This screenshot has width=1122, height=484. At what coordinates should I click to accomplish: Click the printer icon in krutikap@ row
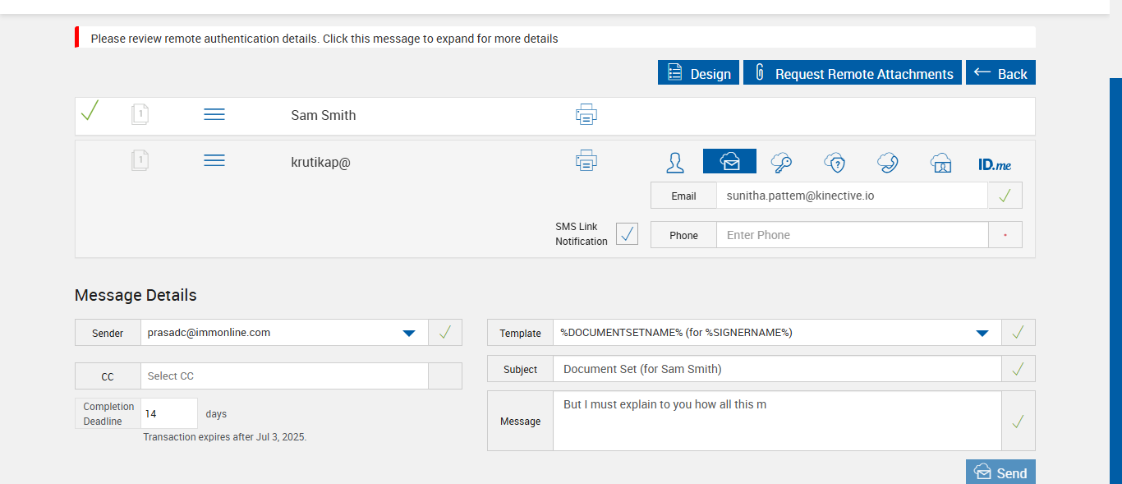[586, 159]
